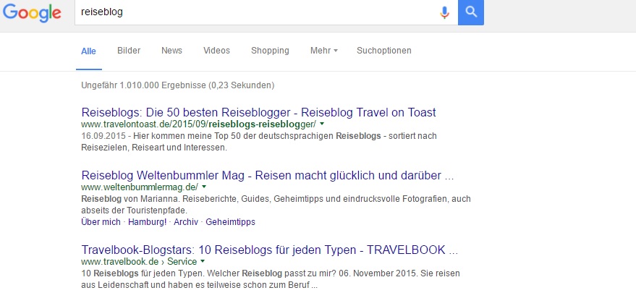Open the Über mich sitelink
636x306 pixels.
click(x=101, y=222)
